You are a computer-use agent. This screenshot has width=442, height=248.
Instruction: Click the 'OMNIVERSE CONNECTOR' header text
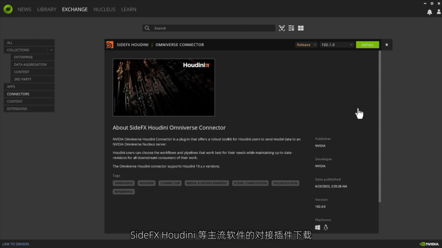point(180,45)
